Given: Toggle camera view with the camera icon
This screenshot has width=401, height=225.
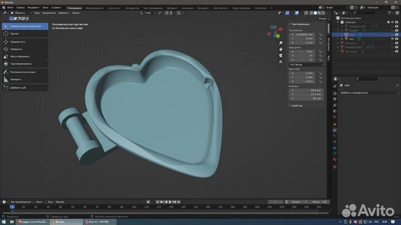Looking at the screenshot, I should pos(281,56).
